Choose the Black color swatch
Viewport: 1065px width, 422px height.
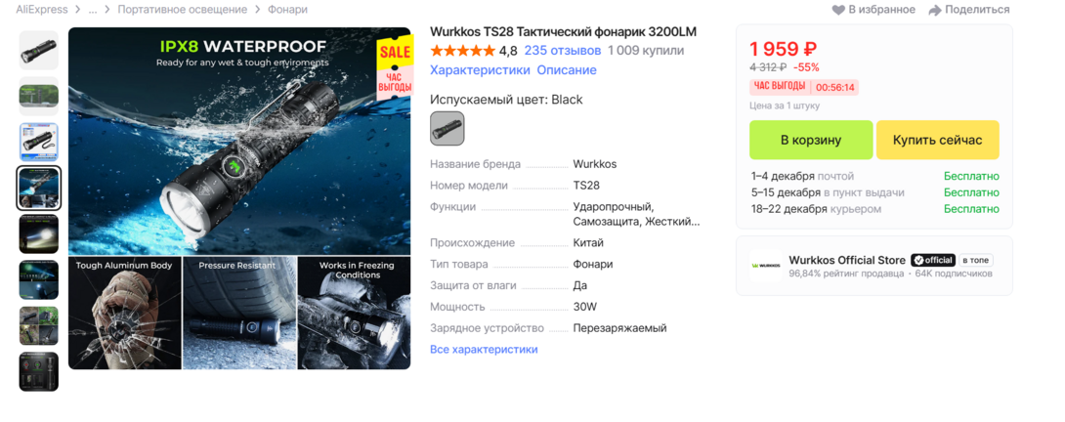pos(447,128)
